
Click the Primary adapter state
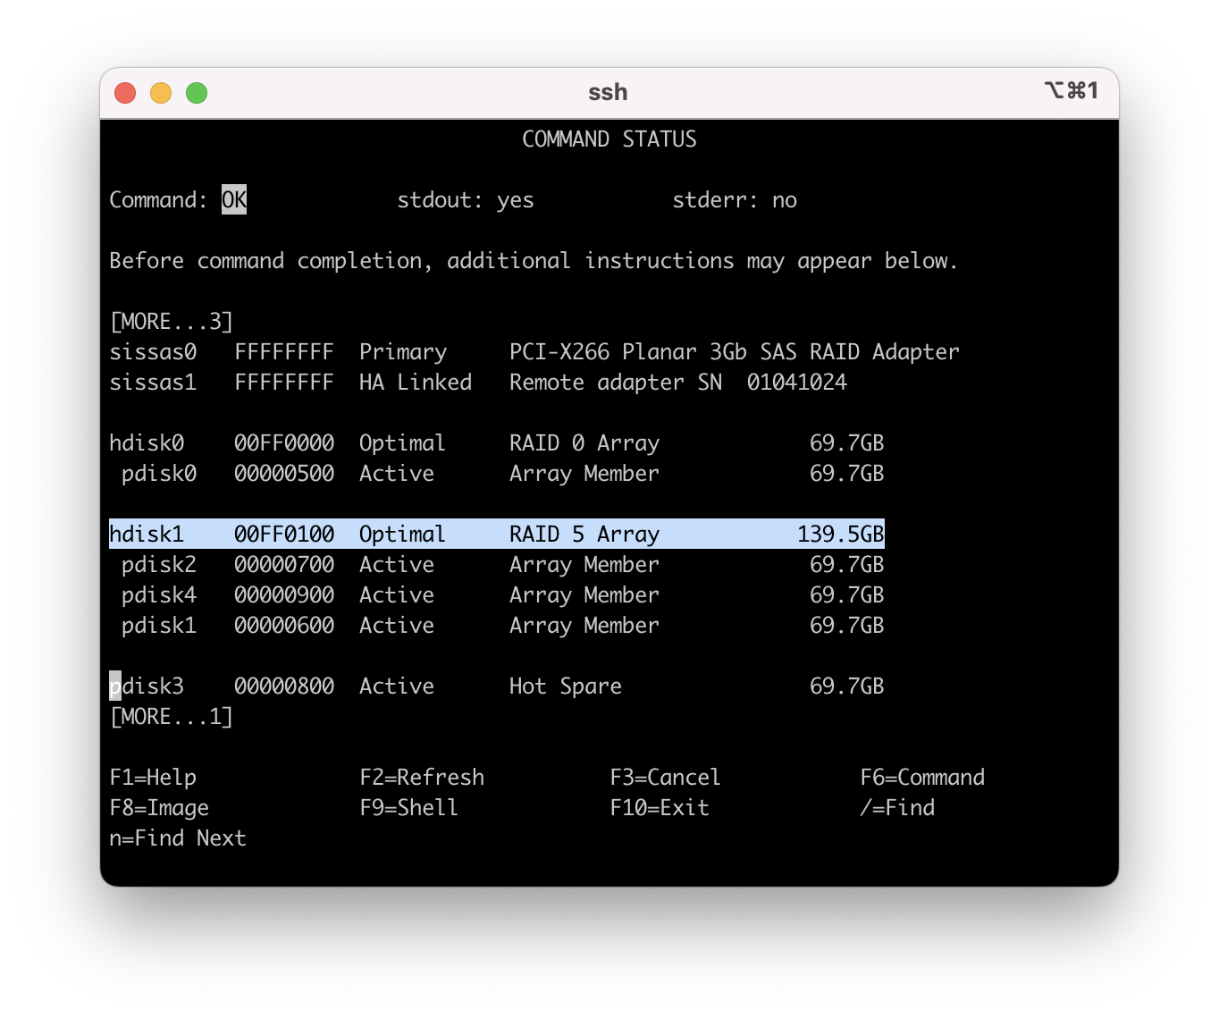coord(403,352)
